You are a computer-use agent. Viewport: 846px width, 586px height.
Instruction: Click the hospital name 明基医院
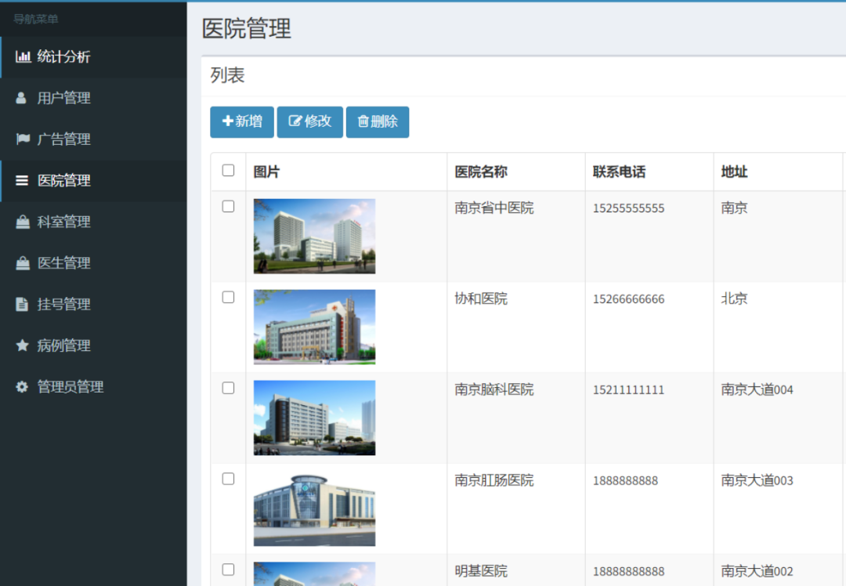[481, 571]
